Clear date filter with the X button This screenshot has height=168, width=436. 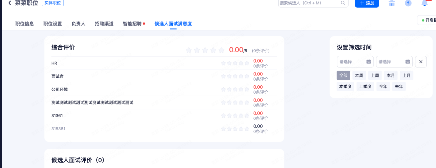421,62
